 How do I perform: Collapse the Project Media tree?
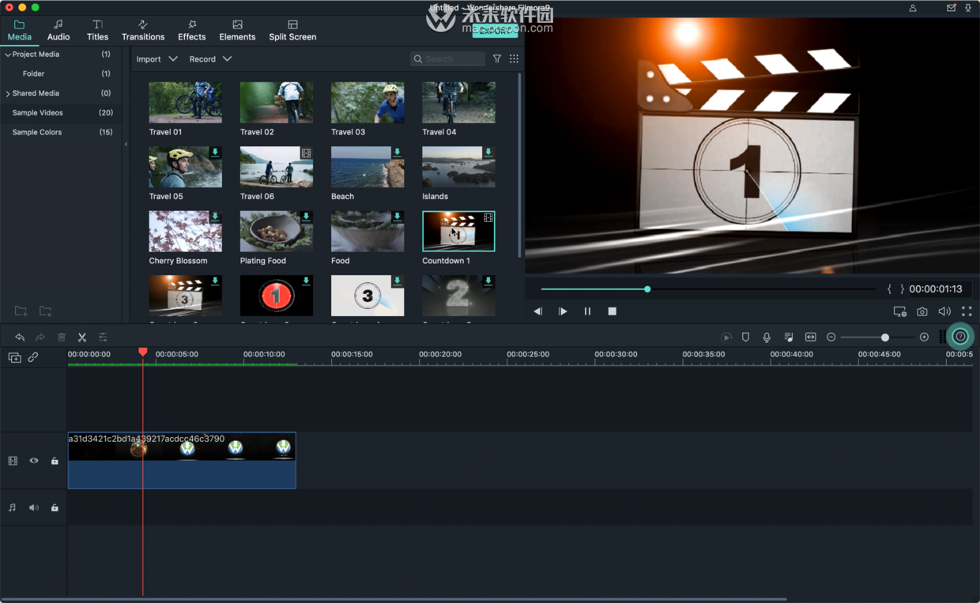pyautogui.click(x=8, y=55)
